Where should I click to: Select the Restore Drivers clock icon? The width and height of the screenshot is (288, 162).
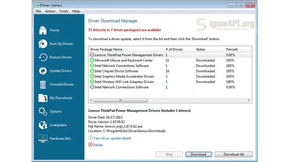click(x=43, y=57)
